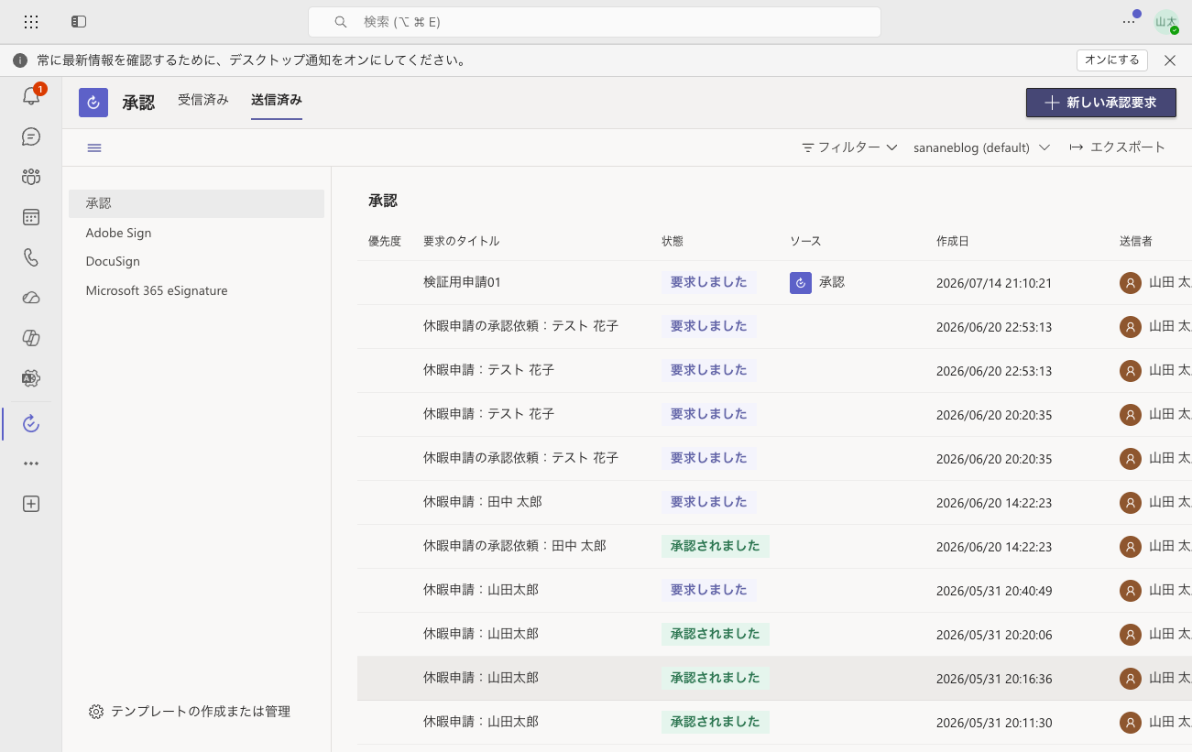The image size is (1192, 752).
Task: Click the add apps plus icon
Action: (31, 504)
